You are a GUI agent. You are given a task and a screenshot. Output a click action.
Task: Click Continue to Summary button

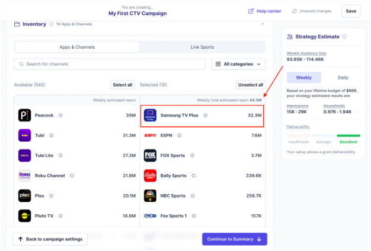tap(235, 239)
